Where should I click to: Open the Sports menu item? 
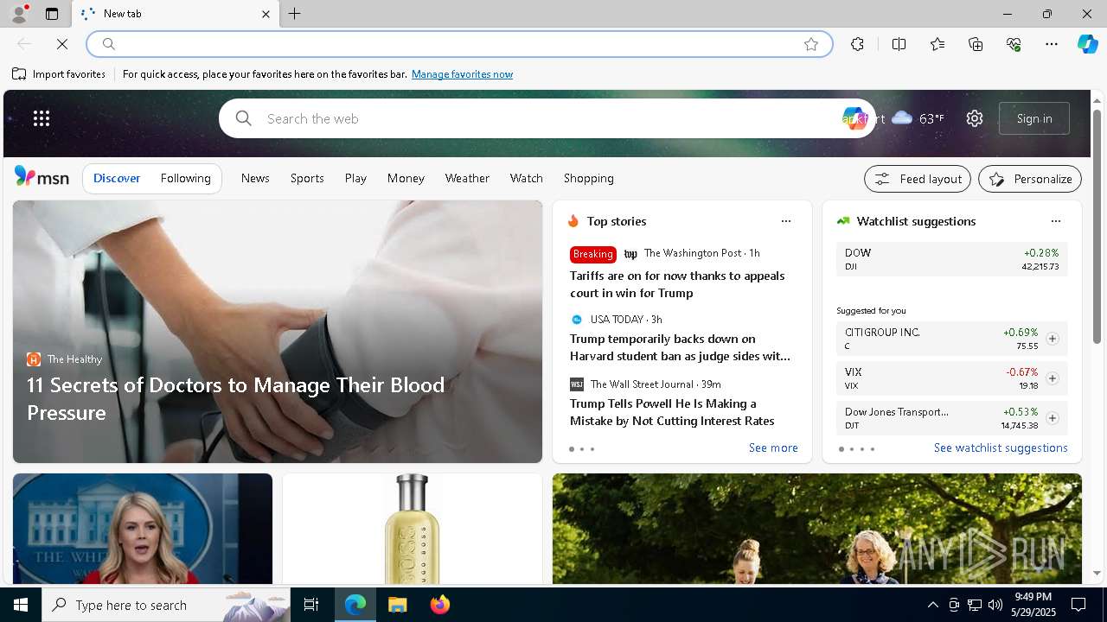(x=307, y=178)
